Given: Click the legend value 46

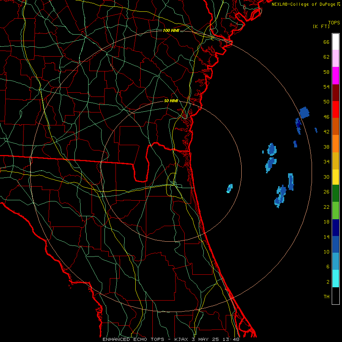Looking at the screenshot, I should click(x=326, y=117).
